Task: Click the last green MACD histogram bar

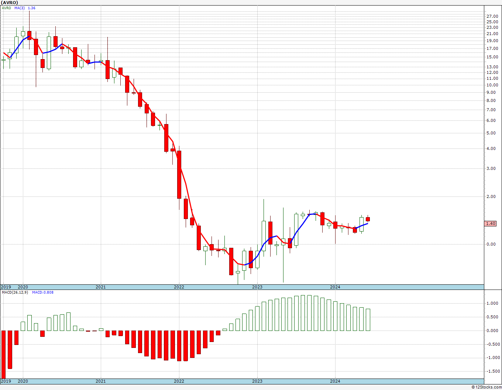Action: pos(368,320)
